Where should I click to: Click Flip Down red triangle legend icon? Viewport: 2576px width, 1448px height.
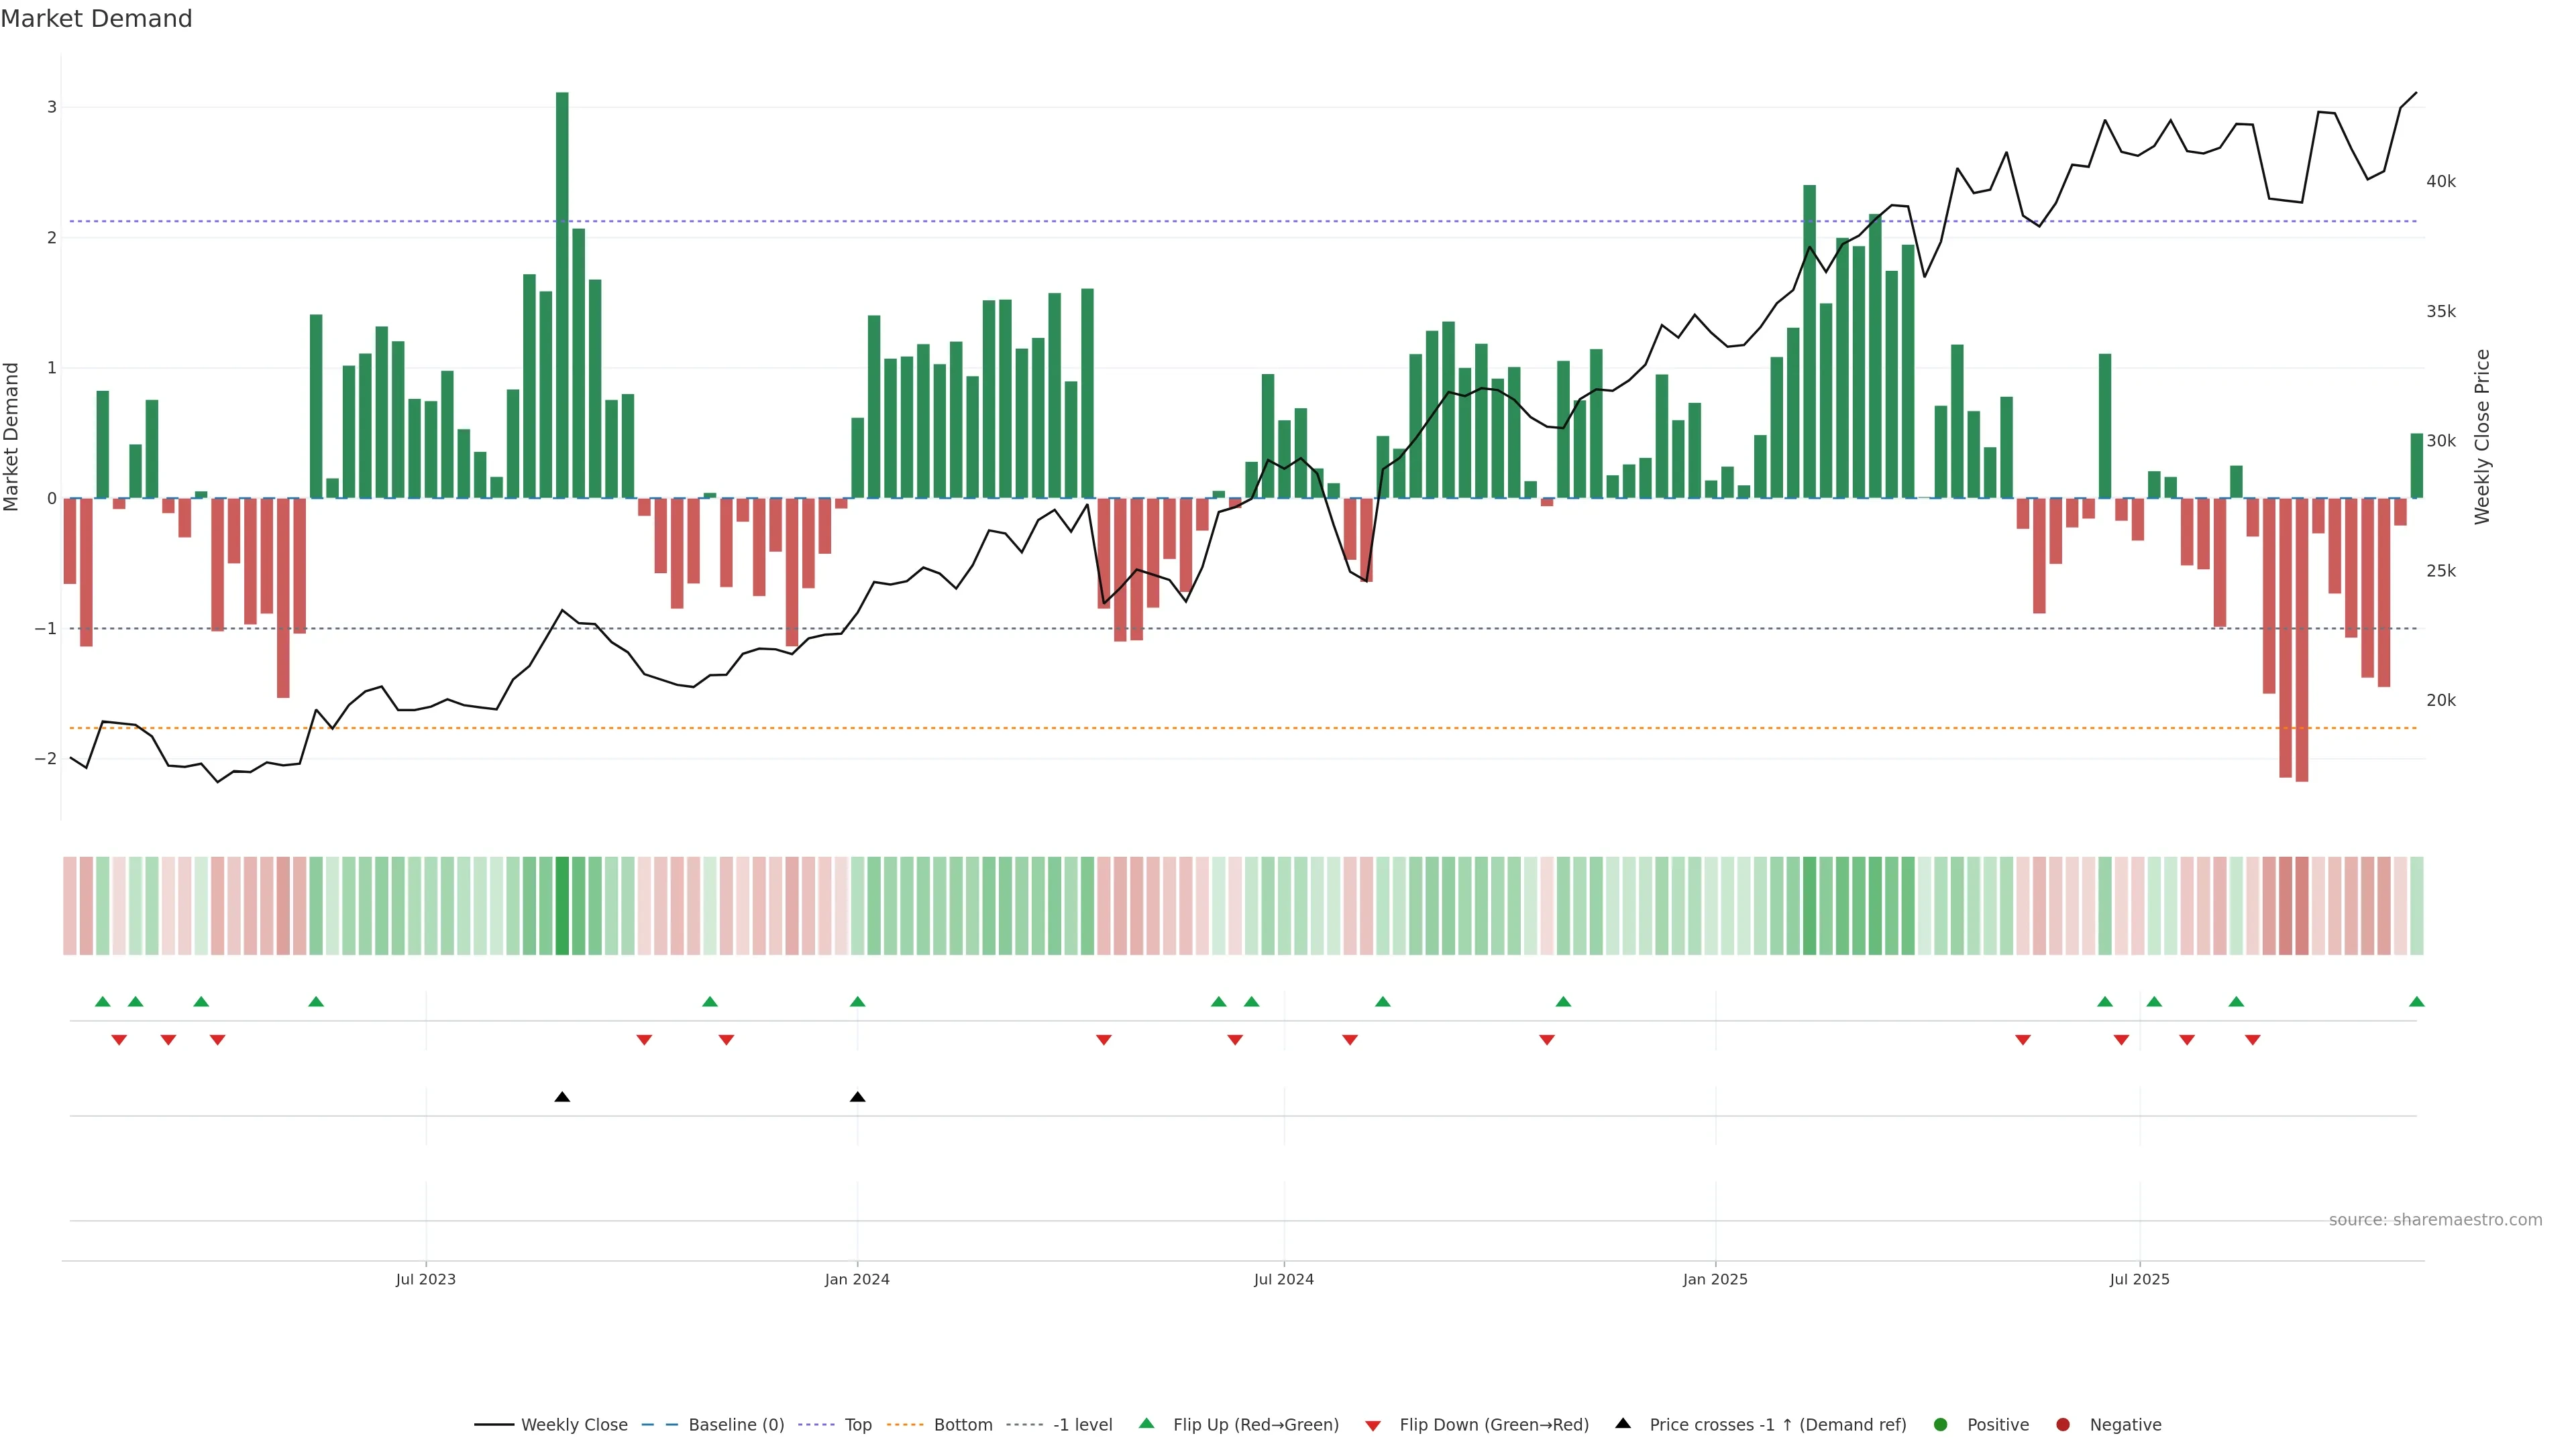coord(1373,1426)
